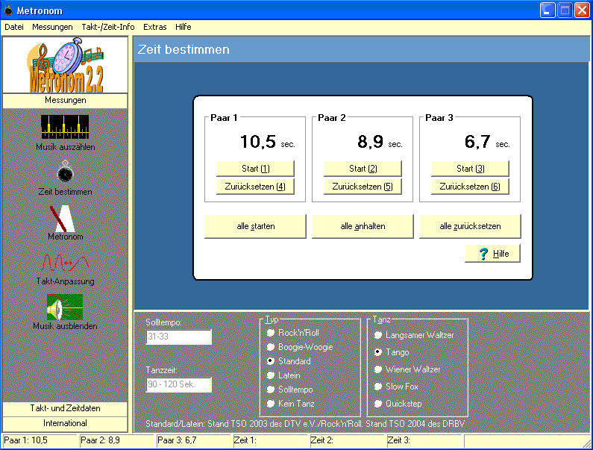593x450 pixels.
Task: Click the Paar 2 time value 8,9
Action: pos(371,142)
